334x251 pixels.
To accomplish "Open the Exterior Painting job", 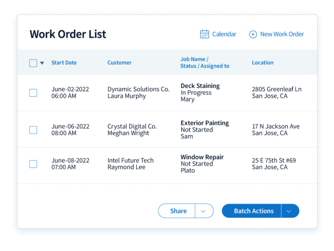I will point(205,123).
